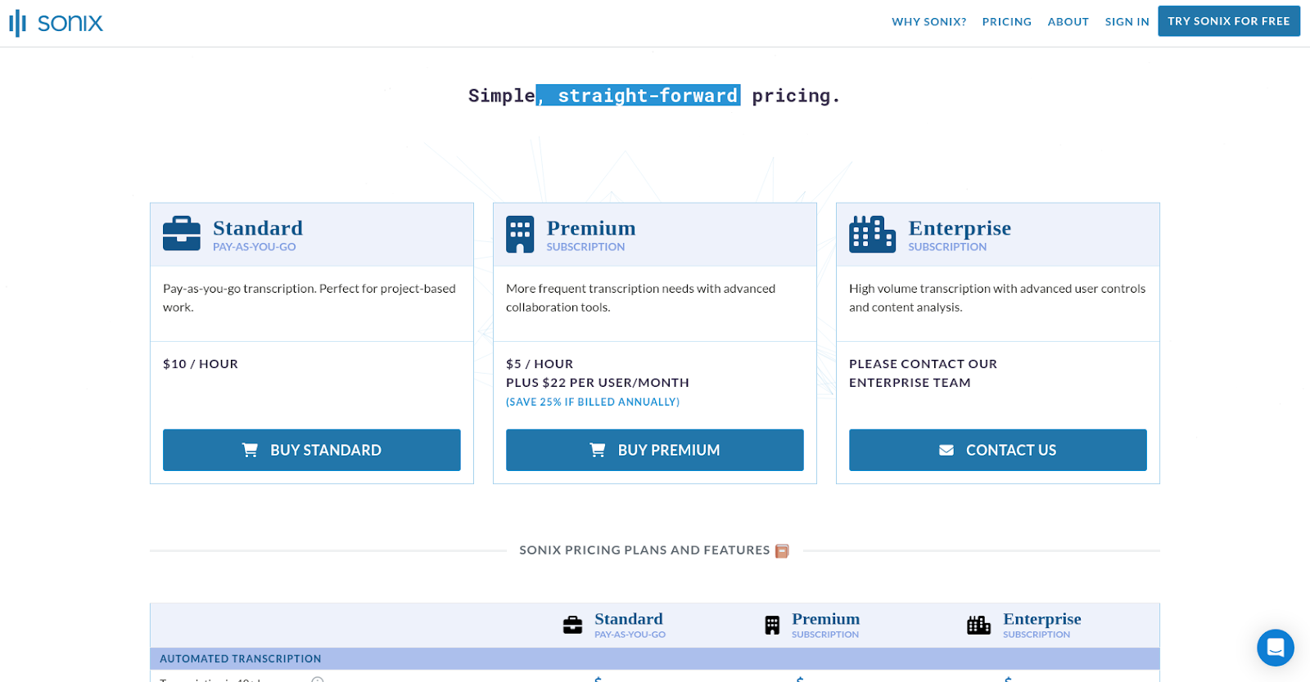The height and width of the screenshot is (682, 1310).
Task: Click PAY-AS-YOU-GO subtitle under Standard card
Action: point(255,247)
